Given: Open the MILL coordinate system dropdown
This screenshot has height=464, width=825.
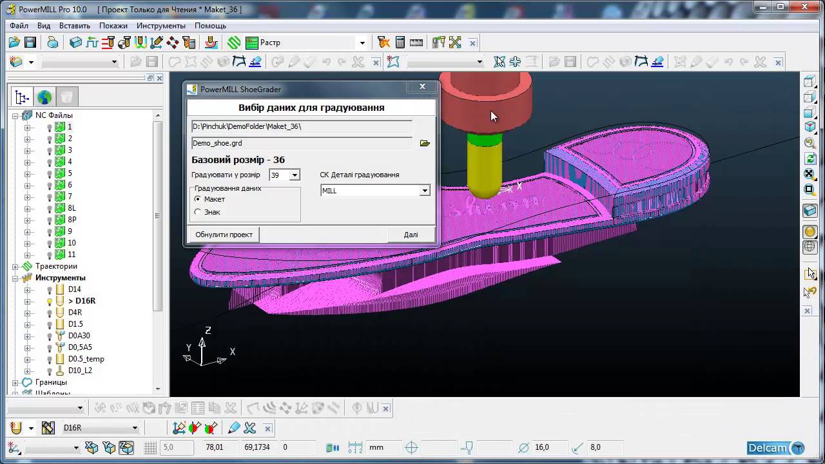Looking at the screenshot, I should (x=425, y=191).
